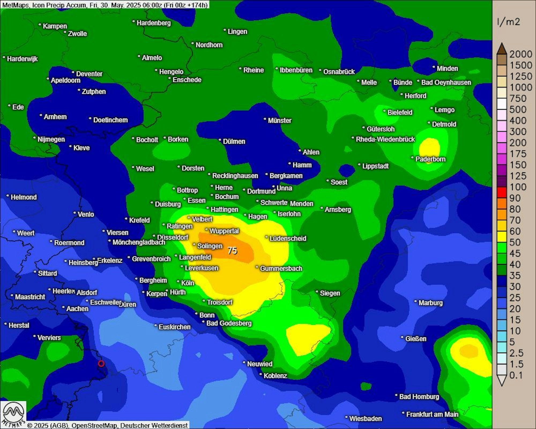The width and height of the screenshot is (536, 429).
Task: Click the Düsseldorf city label
Action: coord(172,237)
